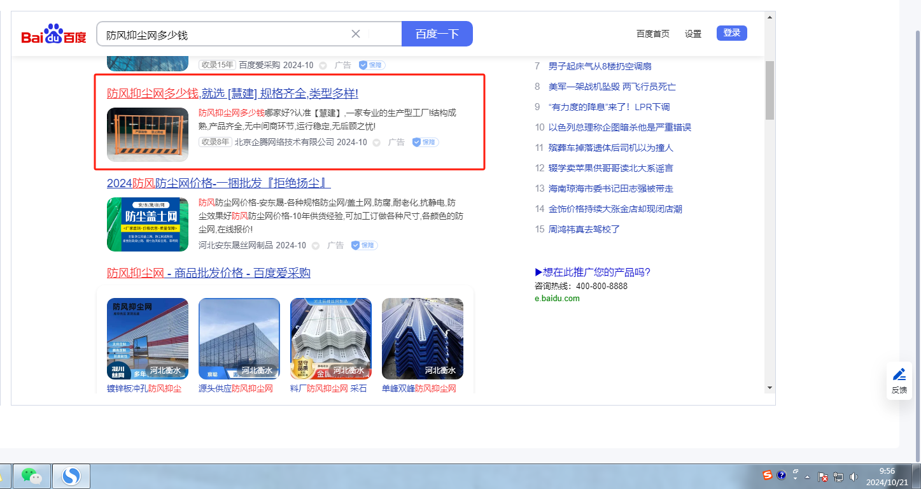Image resolution: width=921 pixels, height=489 pixels.
Task: Open hot search 美军一架战机坠毁 两飞行员死亡
Action: point(612,87)
